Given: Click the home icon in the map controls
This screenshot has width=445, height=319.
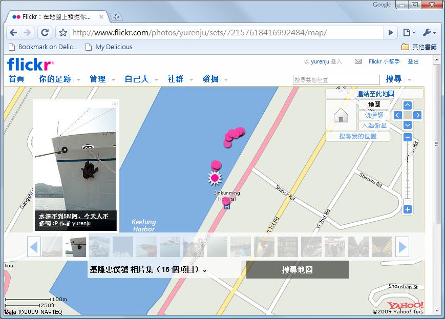Looking at the screenshot, I should click(340, 115).
